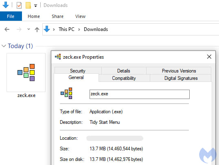Click the zeck.exe filename text field
The height and width of the screenshot is (165, 219).
[139, 94]
